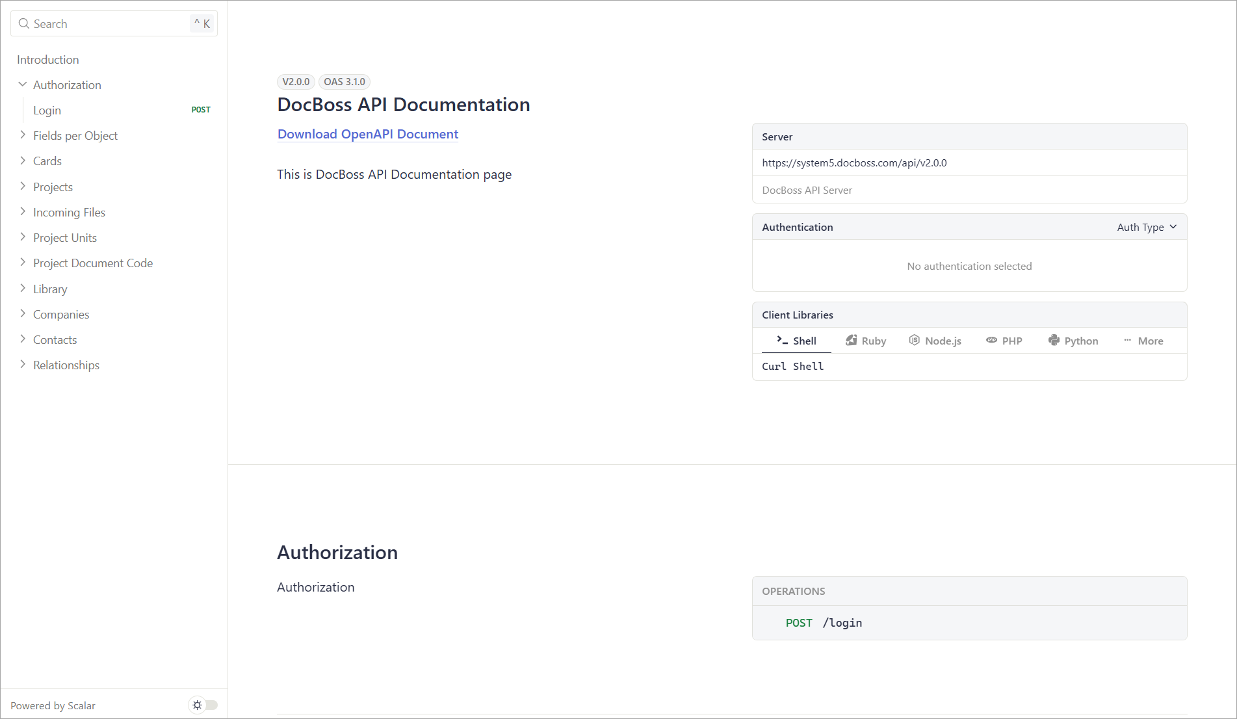Click the server URL field
The image size is (1237, 719).
click(969, 163)
